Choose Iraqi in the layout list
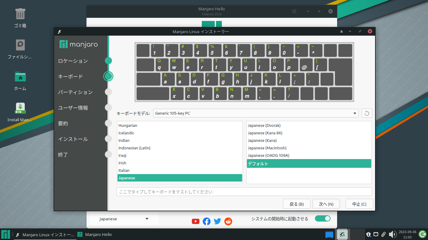 [180, 155]
